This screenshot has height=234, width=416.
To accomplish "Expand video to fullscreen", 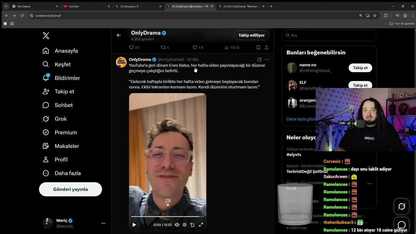I will click(201, 225).
